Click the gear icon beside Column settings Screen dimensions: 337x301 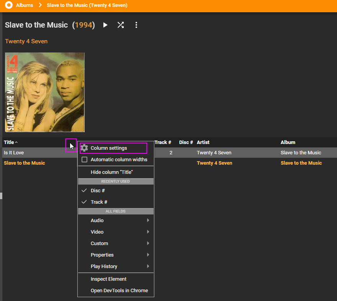tap(84, 148)
